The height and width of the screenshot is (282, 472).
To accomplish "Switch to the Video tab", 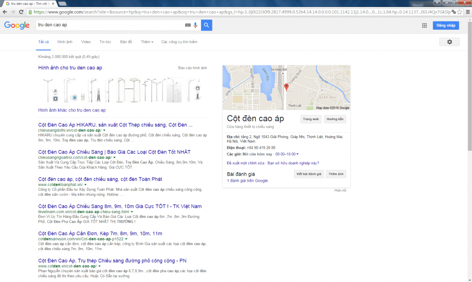I will (x=86, y=42).
